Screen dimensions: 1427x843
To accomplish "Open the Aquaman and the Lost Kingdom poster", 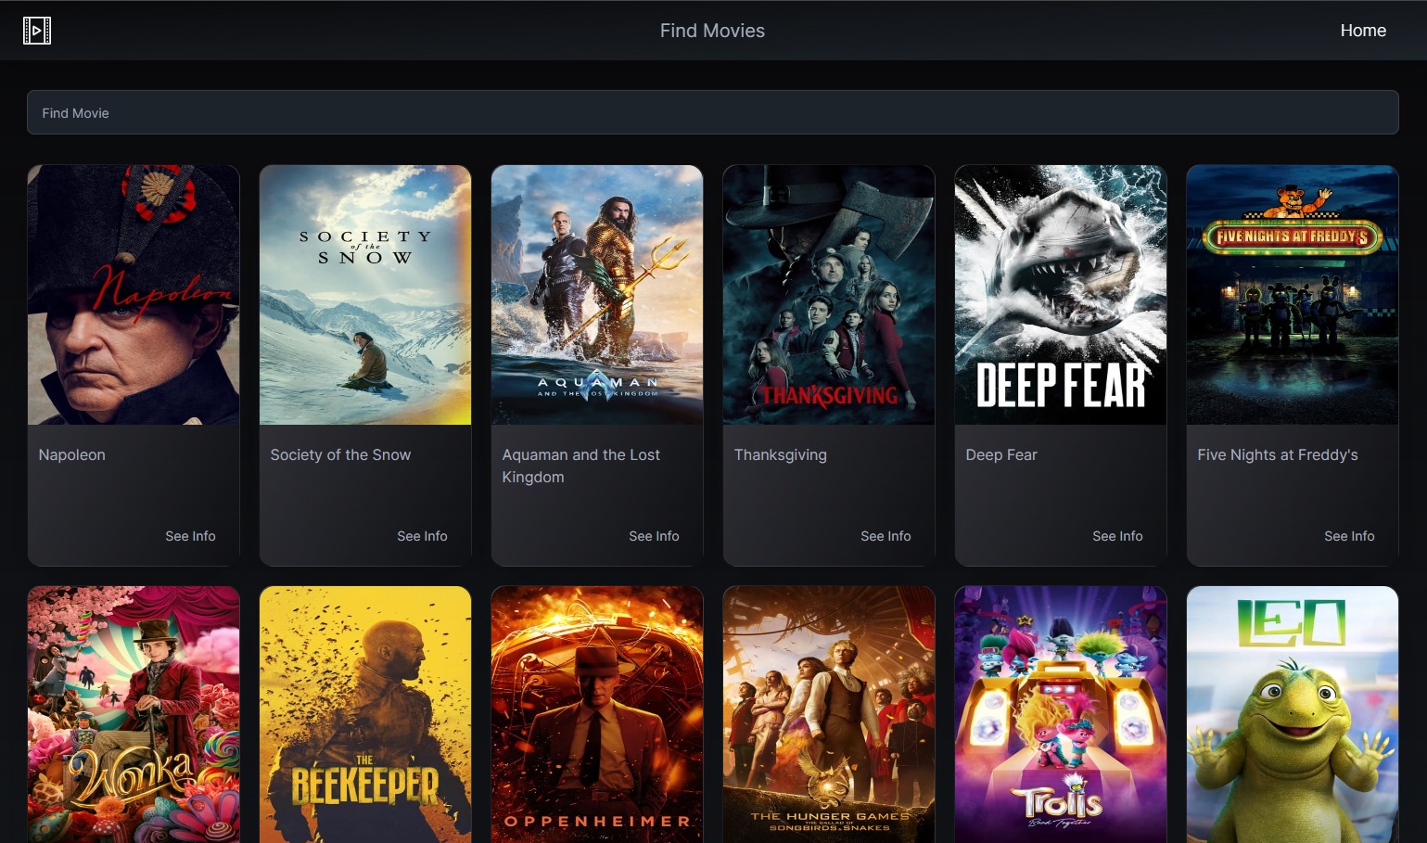I will click(x=597, y=295).
